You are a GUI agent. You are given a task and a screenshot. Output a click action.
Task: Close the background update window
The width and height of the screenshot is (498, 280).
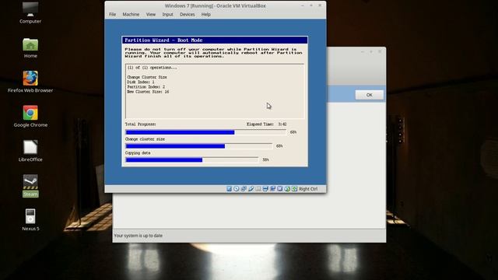click(380, 51)
